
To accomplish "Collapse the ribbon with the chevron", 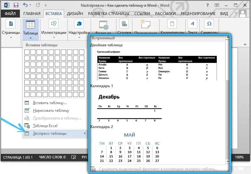I will tap(245, 44).
